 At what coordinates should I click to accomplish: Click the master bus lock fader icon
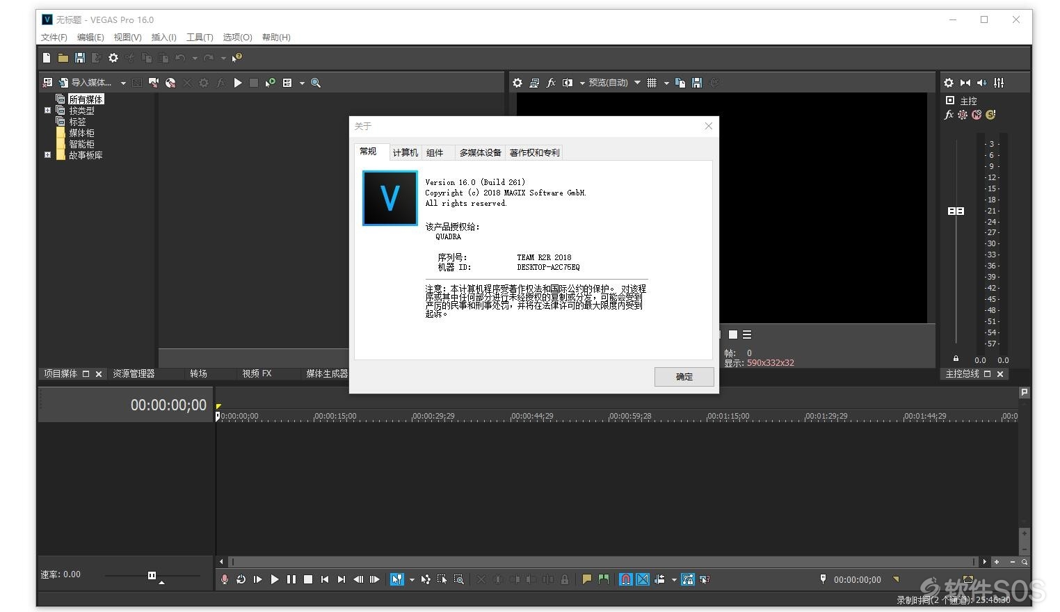point(956,359)
